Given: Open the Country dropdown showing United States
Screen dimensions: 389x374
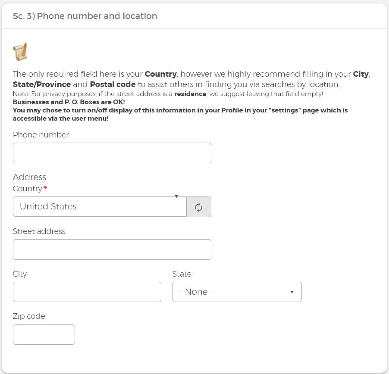Looking at the screenshot, I should (x=100, y=207).
